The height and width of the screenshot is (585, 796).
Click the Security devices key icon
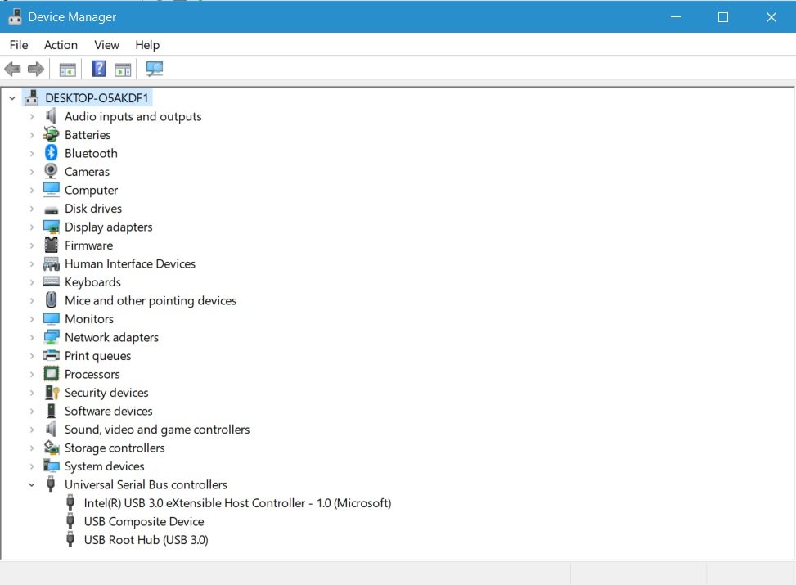coord(52,393)
